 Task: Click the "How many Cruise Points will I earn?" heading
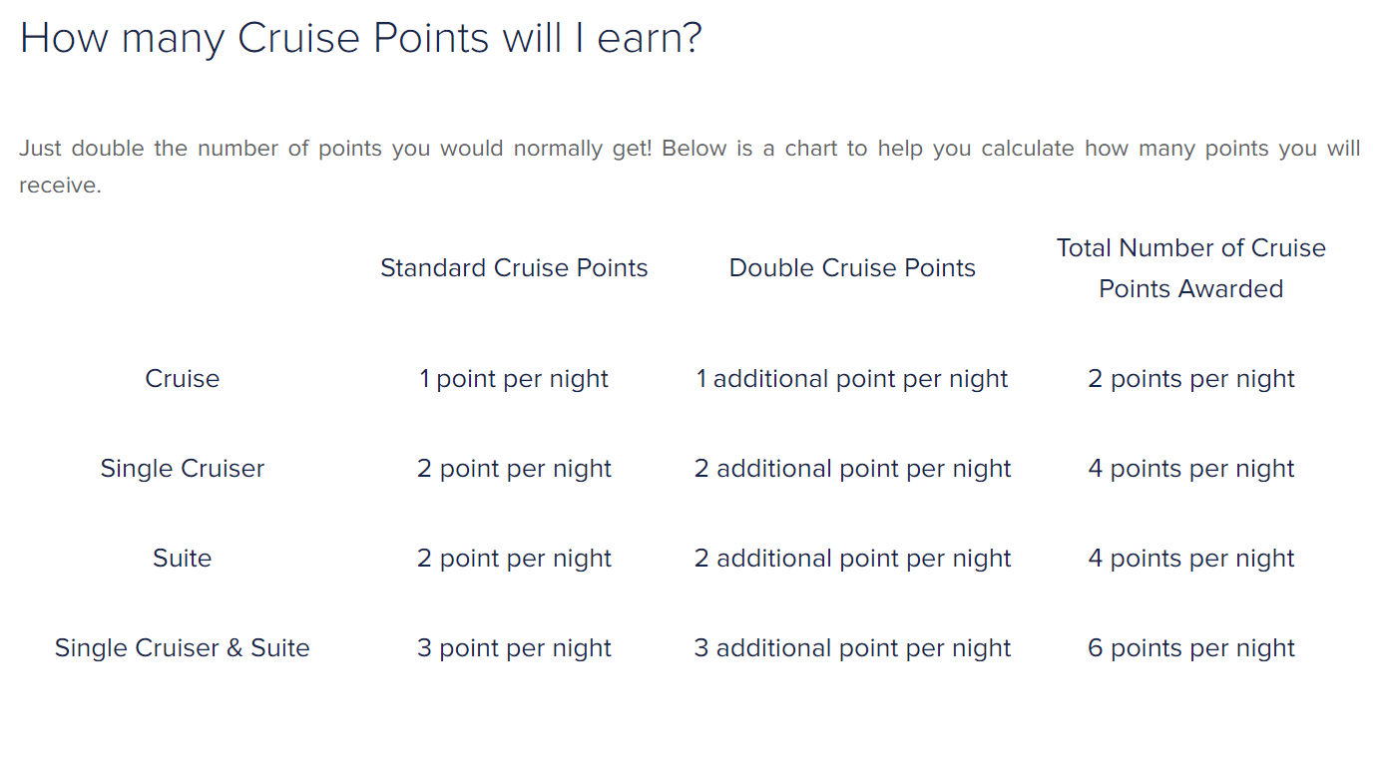360,38
